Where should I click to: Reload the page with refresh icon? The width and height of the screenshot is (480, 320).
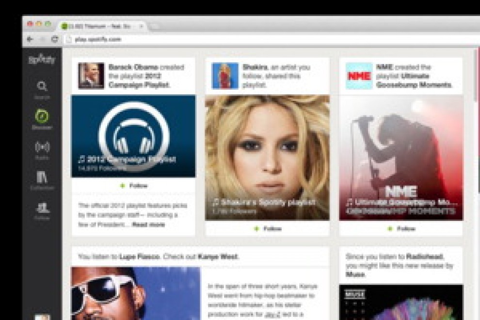(55, 39)
